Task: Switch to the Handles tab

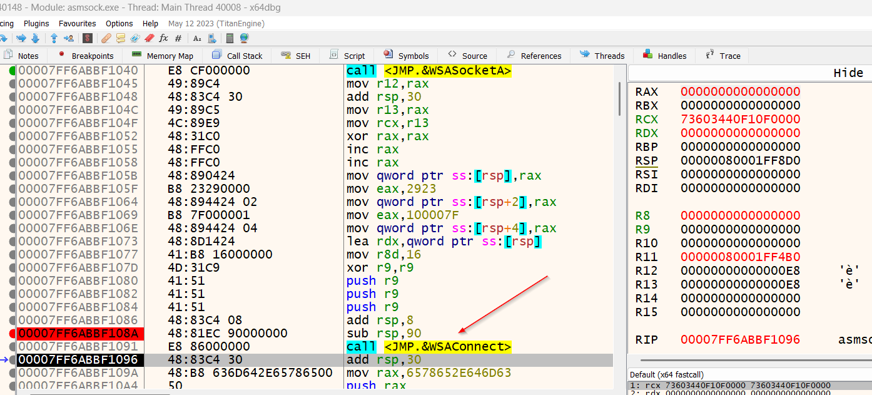Action: (x=665, y=56)
